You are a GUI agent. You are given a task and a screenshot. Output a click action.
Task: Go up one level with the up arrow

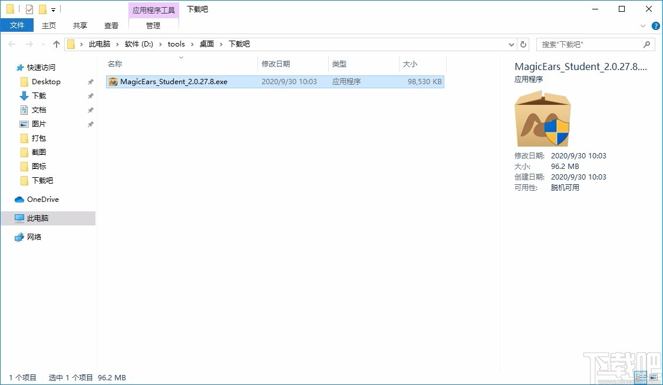click(57, 44)
